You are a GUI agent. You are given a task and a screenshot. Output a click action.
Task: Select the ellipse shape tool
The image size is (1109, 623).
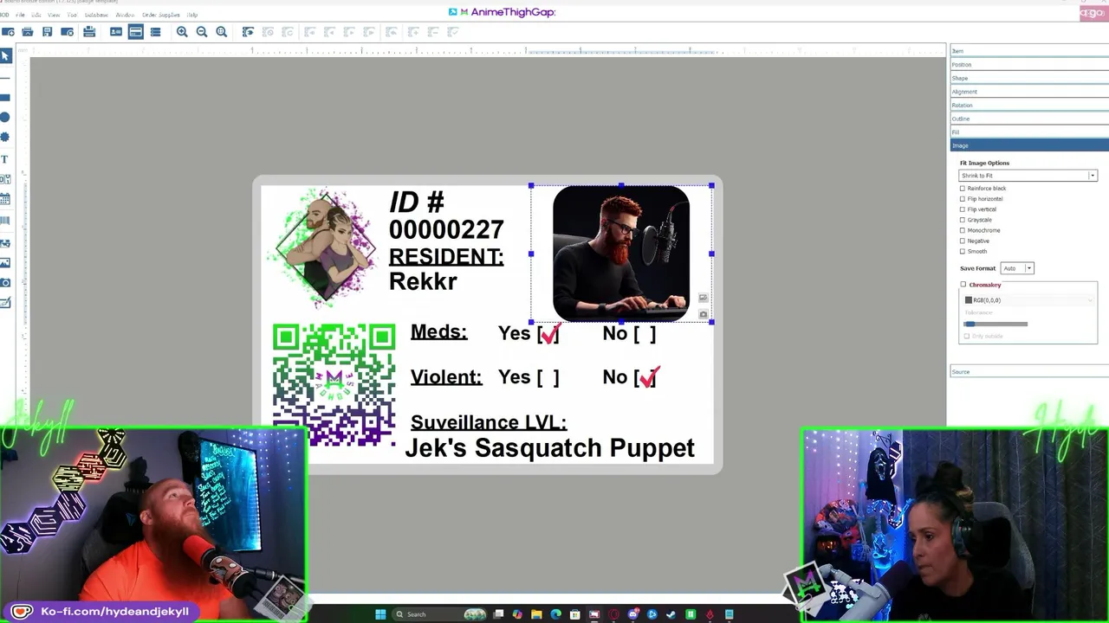tap(5, 118)
